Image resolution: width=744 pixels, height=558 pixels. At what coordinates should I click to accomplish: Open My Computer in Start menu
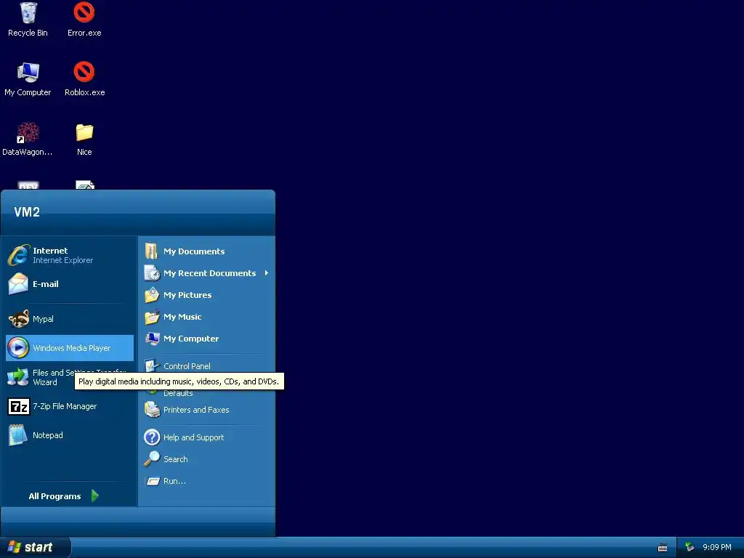206,339
